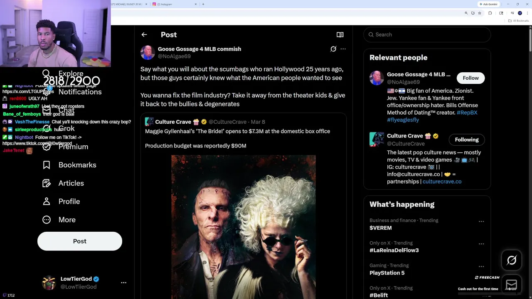Open more options for PlayStation 5 trend
The image size is (532, 299).
pos(481,266)
